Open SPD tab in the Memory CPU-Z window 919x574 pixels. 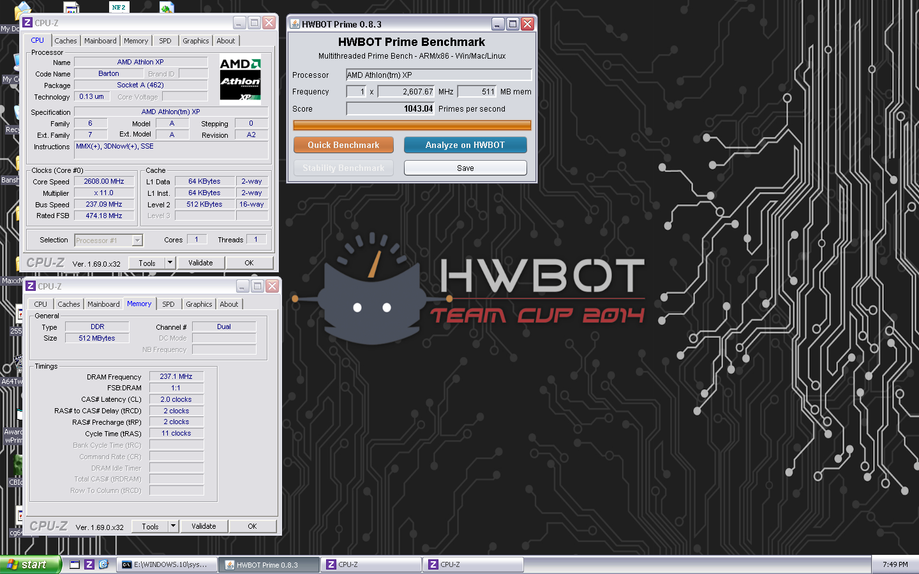coord(168,304)
